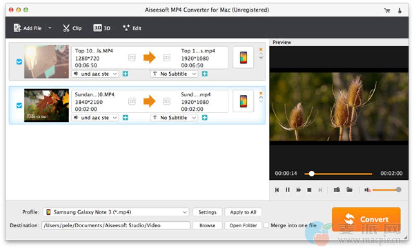
Task: Open the Edit effects tool
Action: click(x=132, y=28)
